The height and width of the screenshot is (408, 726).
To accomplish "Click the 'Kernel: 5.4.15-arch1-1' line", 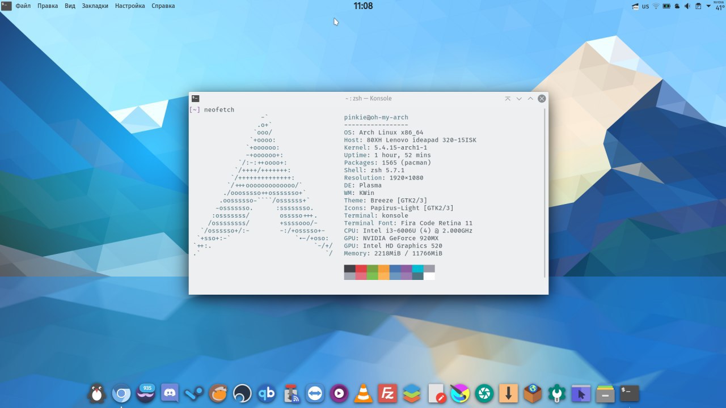I will coord(386,147).
